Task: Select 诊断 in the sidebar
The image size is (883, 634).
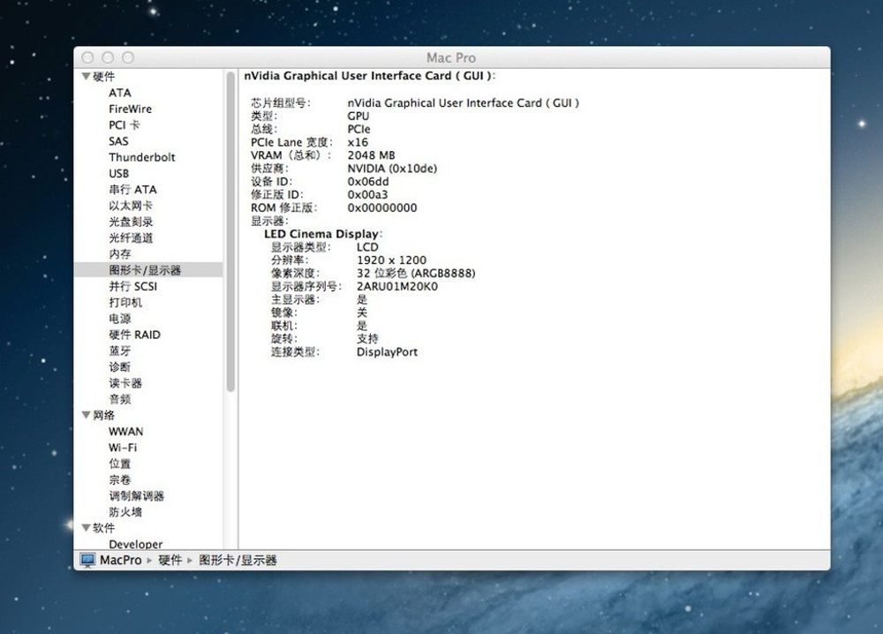Action: (120, 367)
